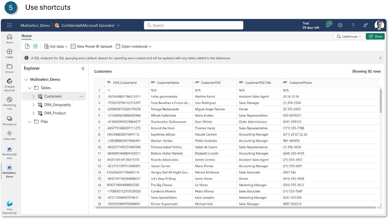Open Browse in left navigation
Image resolution: width=389 pixels, height=219 pixels.
pos(10,68)
